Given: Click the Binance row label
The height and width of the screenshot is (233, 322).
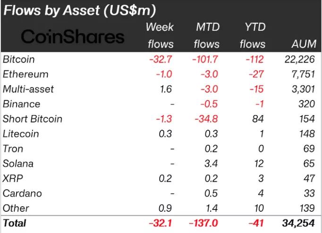Looking at the screenshot, I should 21,104.
